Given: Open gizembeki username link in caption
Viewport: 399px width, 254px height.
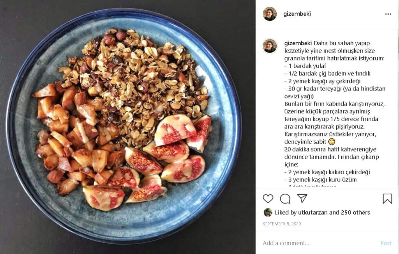Looking at the screenshot, I should (298, 43).
